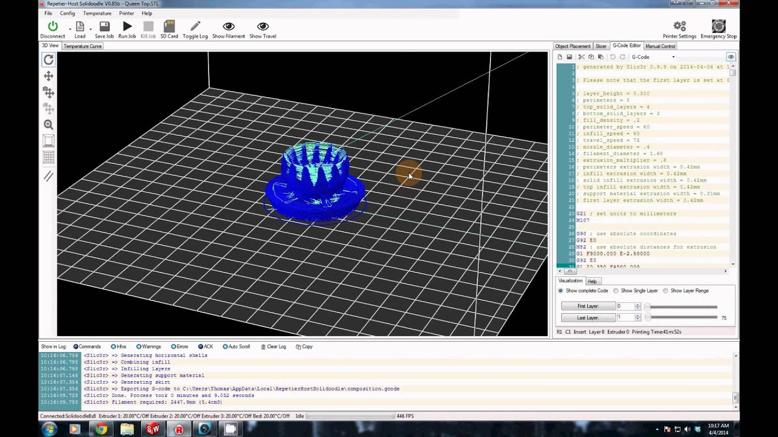The image size is (778, 437).
Task: Switch to the Manual Control tab
Action: tap(660, 46)
